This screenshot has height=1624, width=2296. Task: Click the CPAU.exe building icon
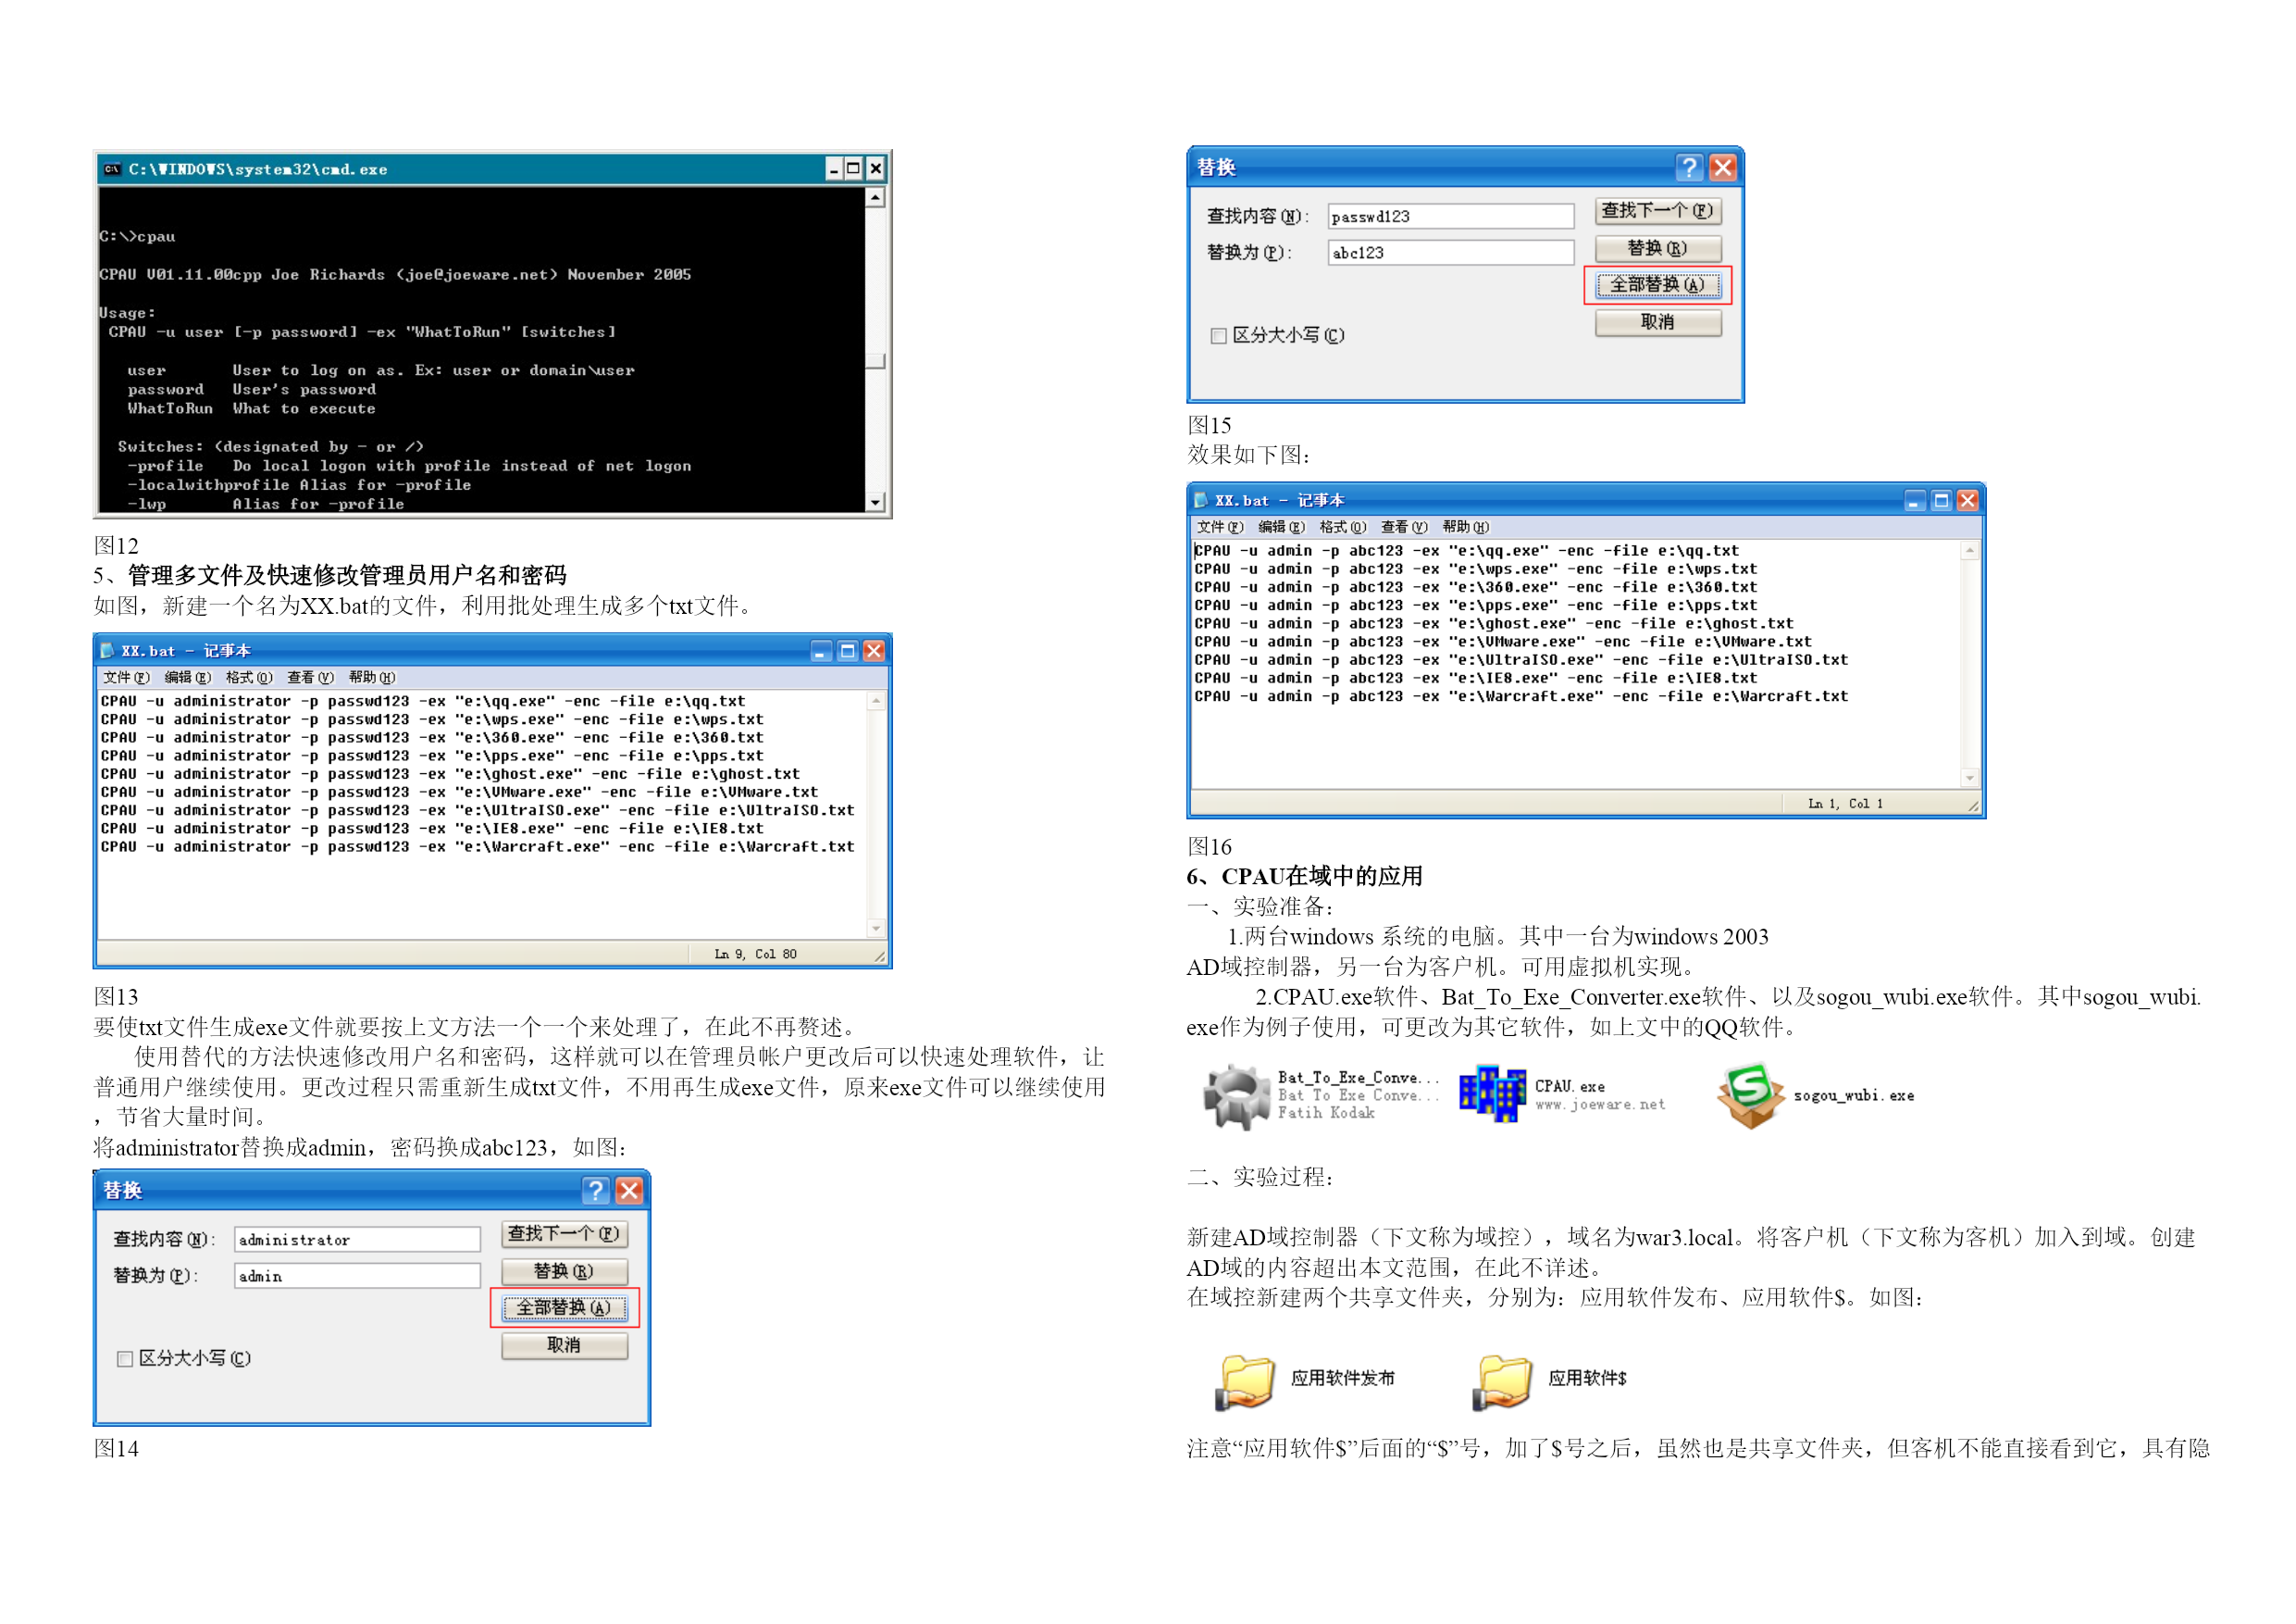coord(1491,1093)
